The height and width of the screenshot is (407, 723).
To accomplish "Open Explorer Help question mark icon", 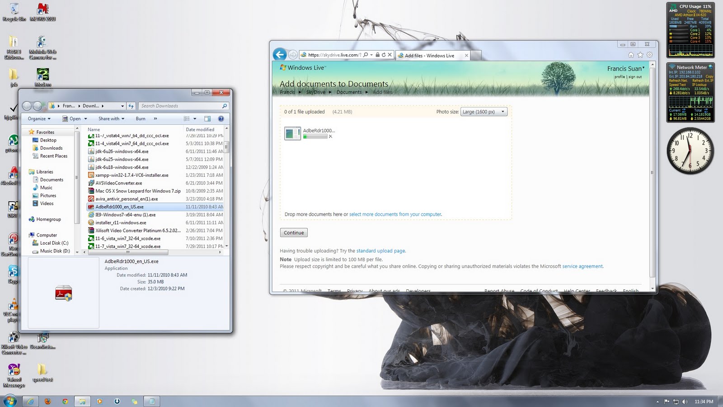I will [221, 118].
